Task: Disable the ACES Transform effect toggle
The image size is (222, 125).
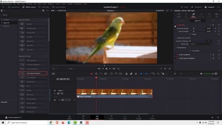Action: pyautogui.click(x=177, y=55)
